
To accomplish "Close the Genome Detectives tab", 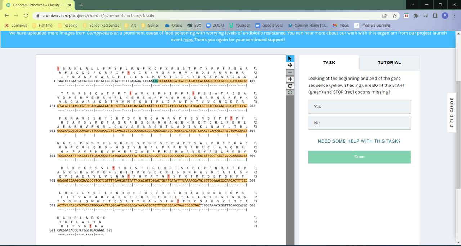I will (x=70, y=5).
